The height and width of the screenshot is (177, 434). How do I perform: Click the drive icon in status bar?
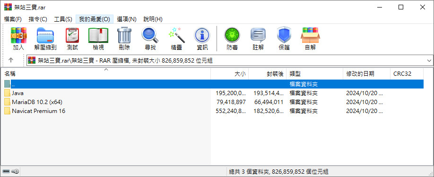click(x=6, y=171)
